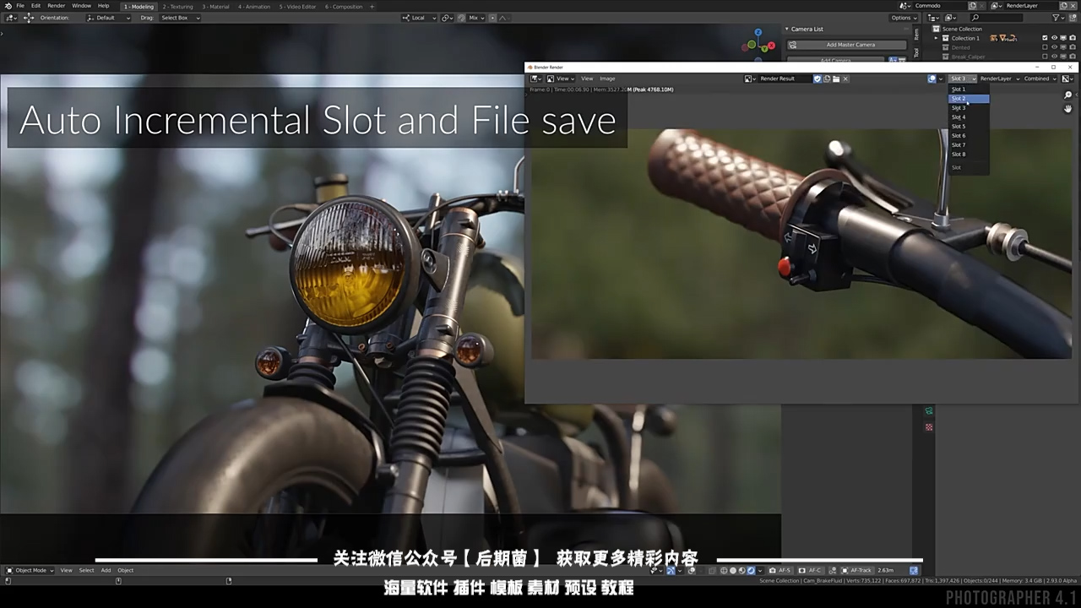The height and width of the screenshot is (608, 1081).
Task: Open the Object Mode dropdown
Action: (x=30, y=570)
